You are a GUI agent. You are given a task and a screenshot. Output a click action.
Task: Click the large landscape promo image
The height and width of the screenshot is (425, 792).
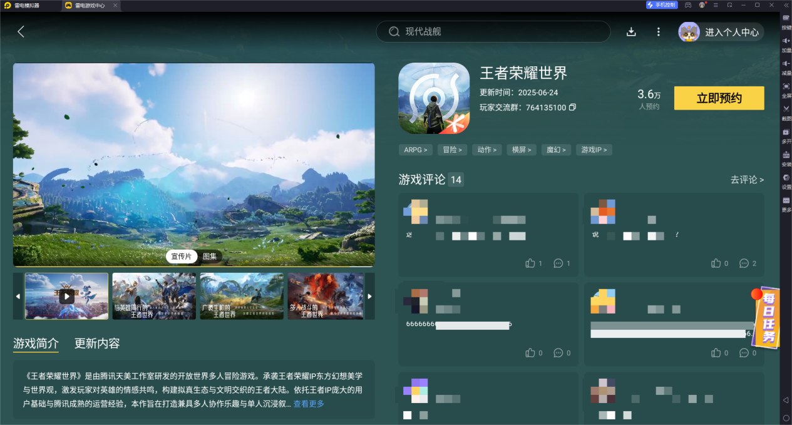194,165
